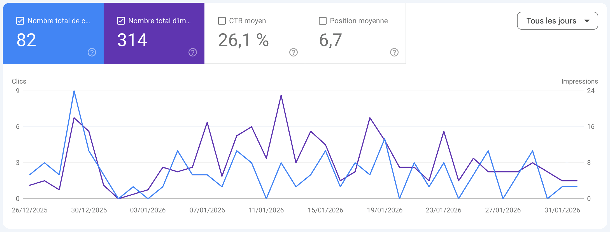Screen dimensions: 610x232
Task: Uncheck the Nombre total d'impressions checkbox
Action: coord(121,21)
